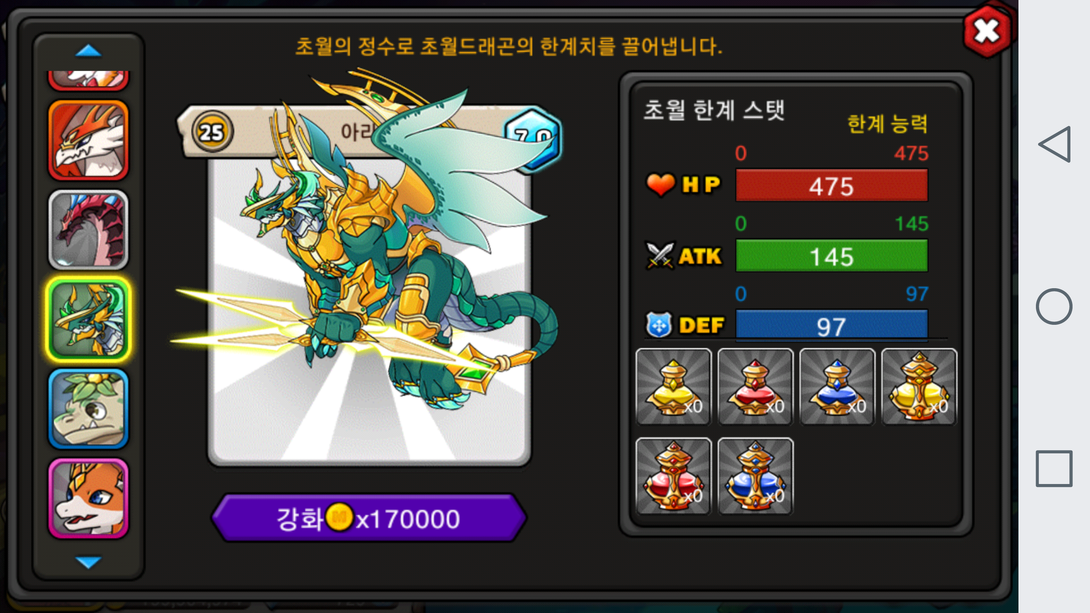Select the large yellow essence potion
The width and height of the screenshot is (1090, 613).
click(919, 387)
